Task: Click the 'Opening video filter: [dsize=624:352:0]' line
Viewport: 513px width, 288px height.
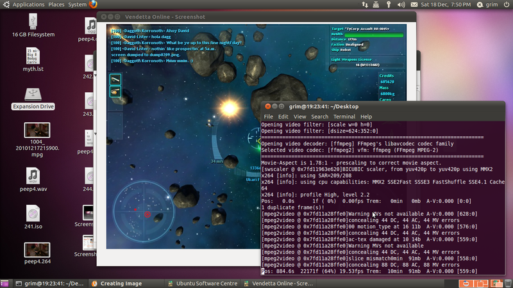Action: click(319, 131)
